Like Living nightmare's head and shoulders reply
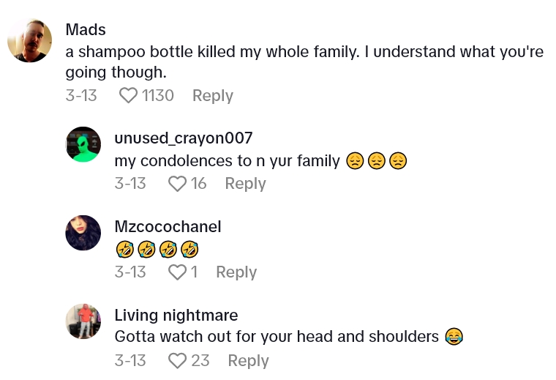The height and width of the screenshot is (380, 556). coord(178,361)
